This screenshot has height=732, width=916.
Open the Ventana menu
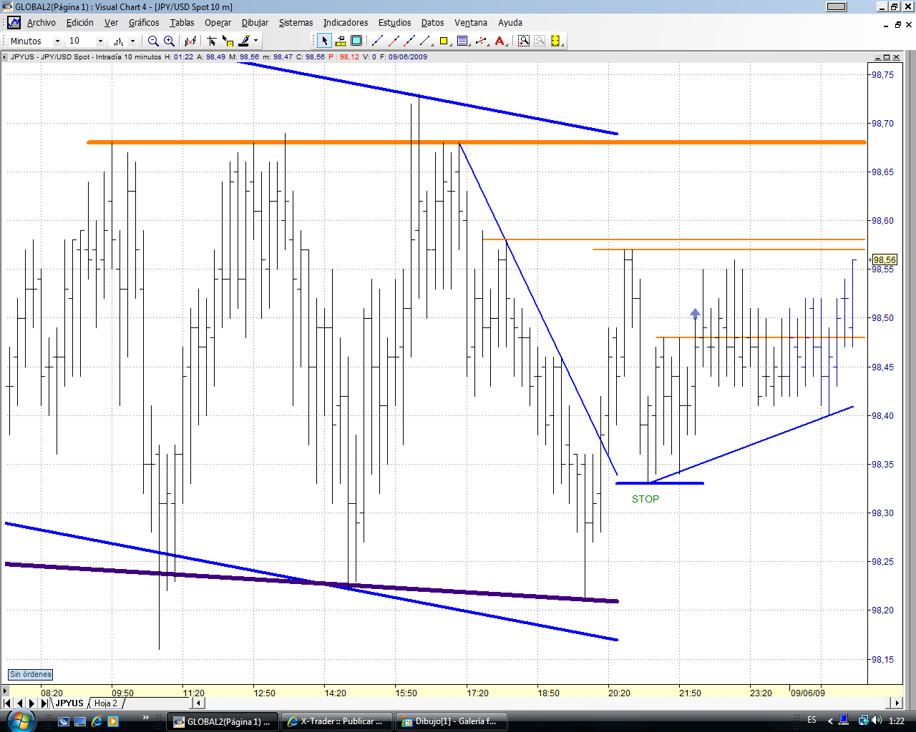point(471,23)
